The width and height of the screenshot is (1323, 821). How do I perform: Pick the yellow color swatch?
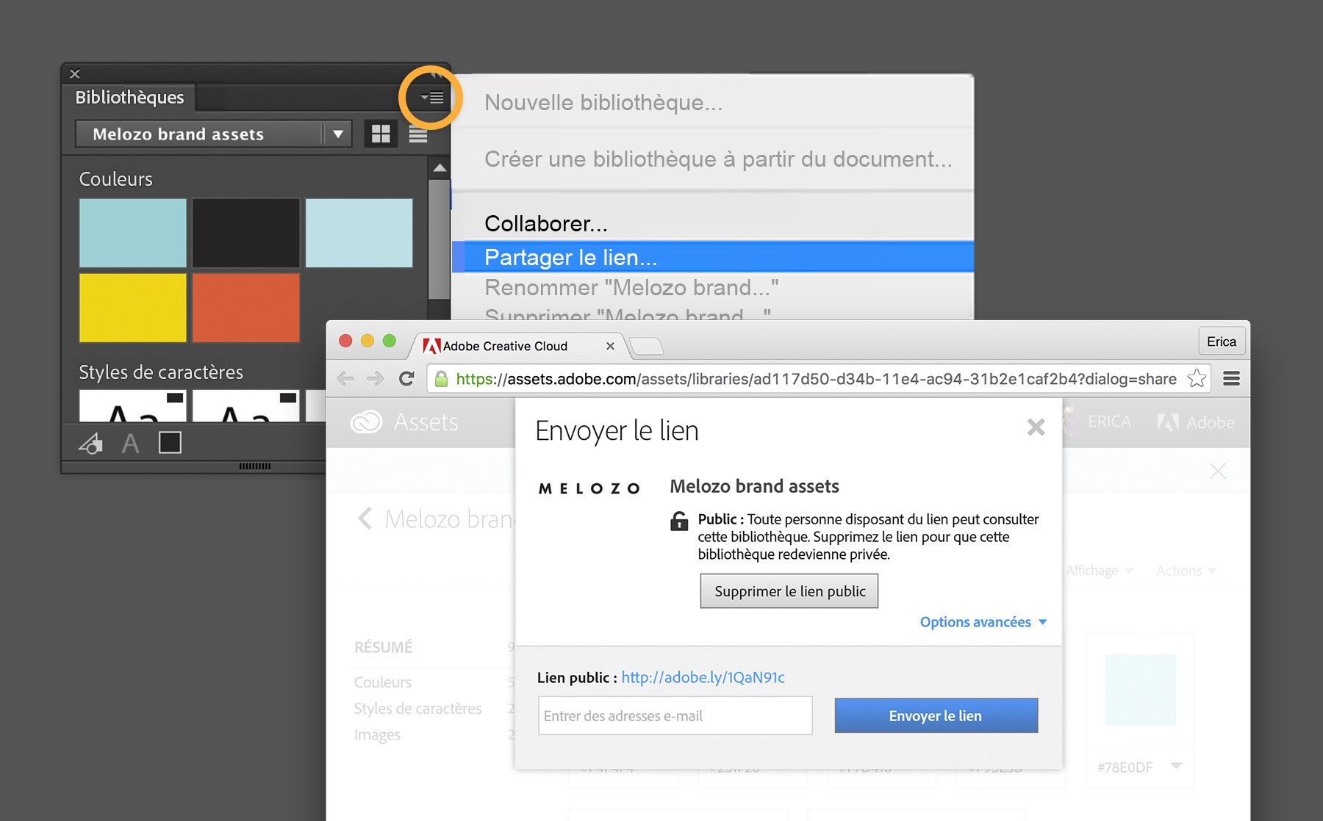coord(133,308)
